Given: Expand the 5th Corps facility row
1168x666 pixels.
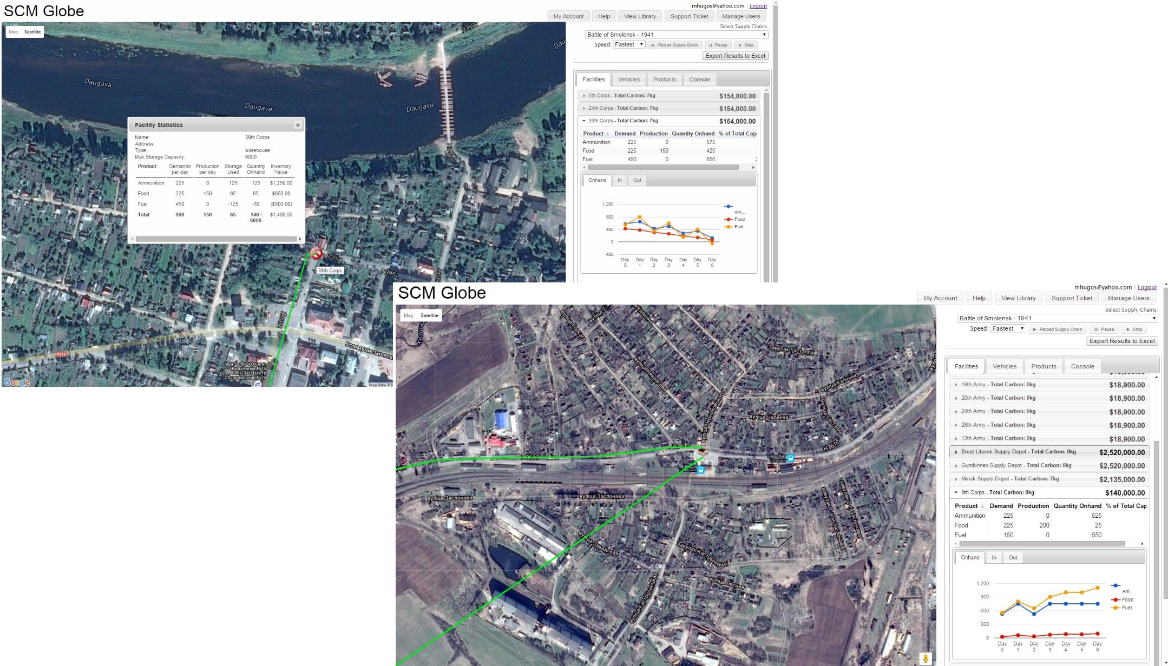Looking at the screenshot, I should pos(668,96).
